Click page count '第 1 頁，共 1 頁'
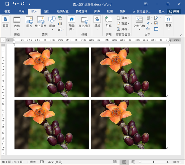 tap(12, 162)
